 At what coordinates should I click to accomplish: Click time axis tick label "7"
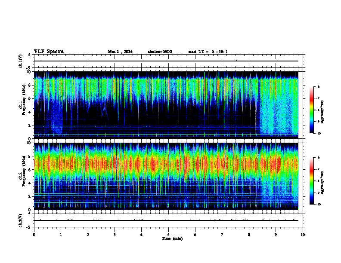[222, 235]
